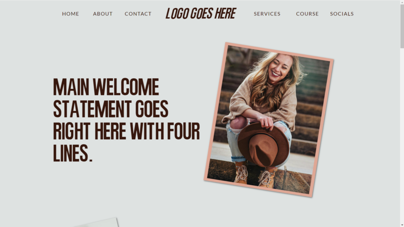Open the SERVICES menu item
This screenshot has width=404, height=227.
267,14
